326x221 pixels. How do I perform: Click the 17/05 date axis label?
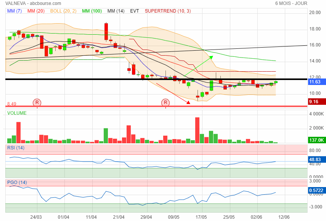(201, 217)
